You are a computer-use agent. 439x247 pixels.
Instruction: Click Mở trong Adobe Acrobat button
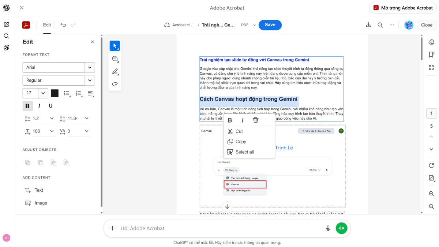[x=403, y=8]
